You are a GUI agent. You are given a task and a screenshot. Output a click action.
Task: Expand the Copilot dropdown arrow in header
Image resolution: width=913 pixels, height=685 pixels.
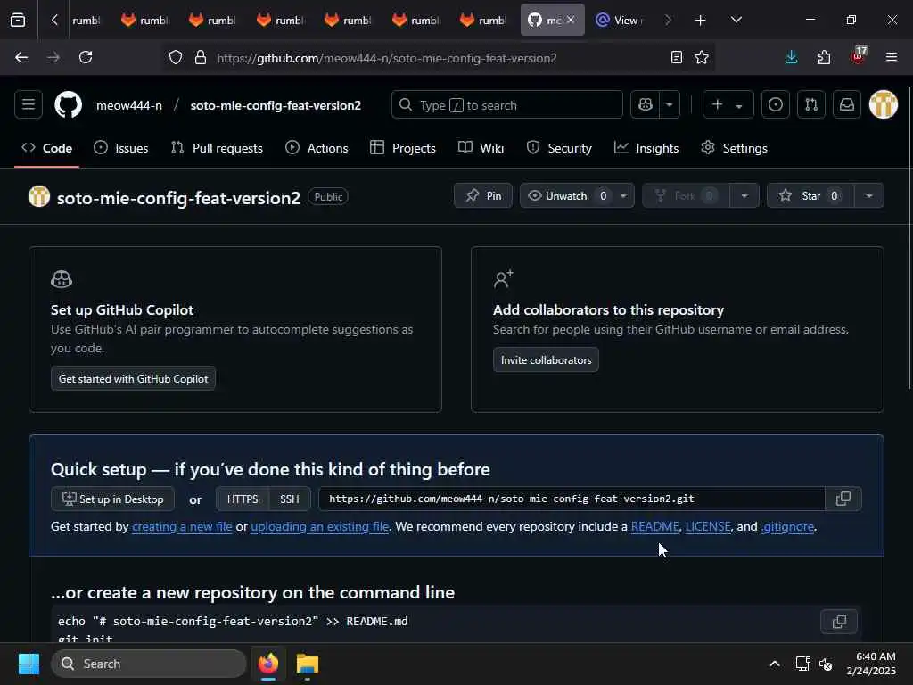click(669, 105)
